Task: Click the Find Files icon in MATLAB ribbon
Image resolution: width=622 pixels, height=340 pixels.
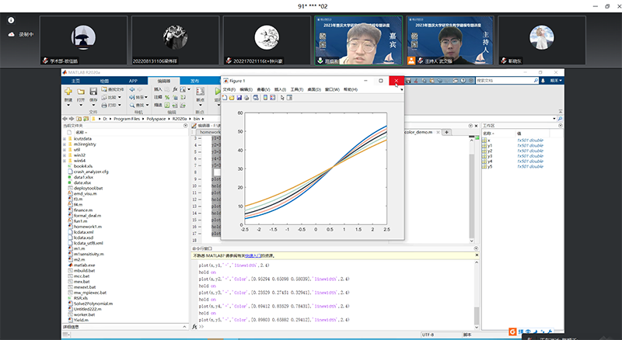Action: coord(104,89)
